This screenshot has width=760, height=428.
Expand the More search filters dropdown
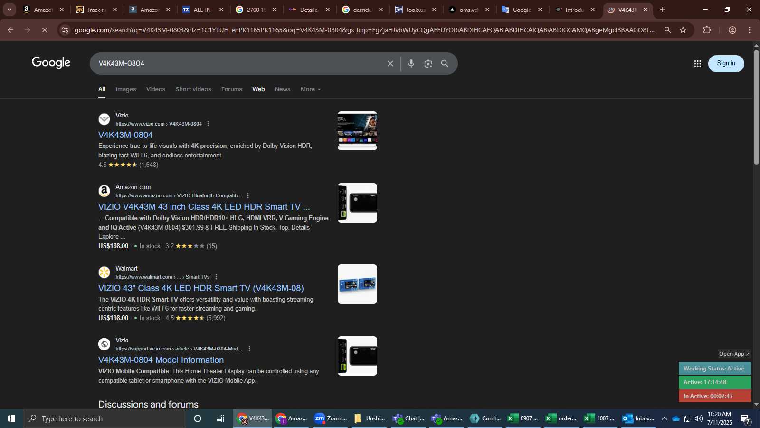tap(311, 89)
